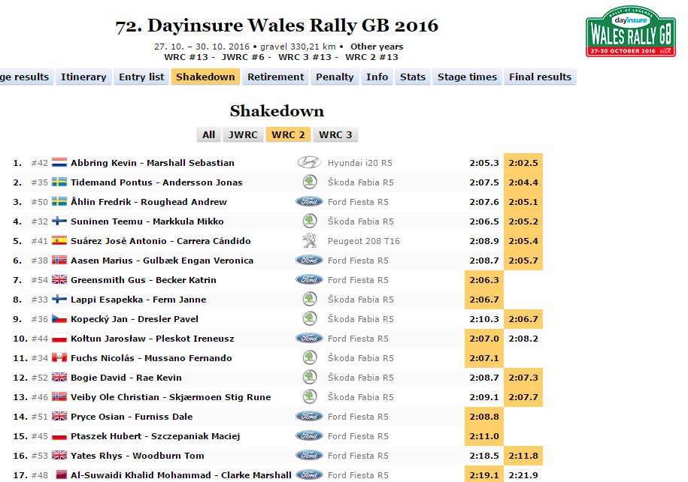
Task: Click the UK flag beside Greensmith Gus
Action: (59, 279)
